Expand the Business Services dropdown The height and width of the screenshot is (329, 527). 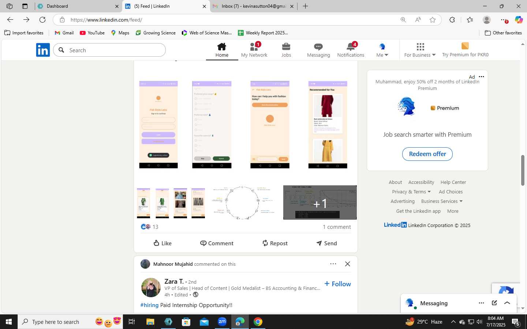coord(442,201)
